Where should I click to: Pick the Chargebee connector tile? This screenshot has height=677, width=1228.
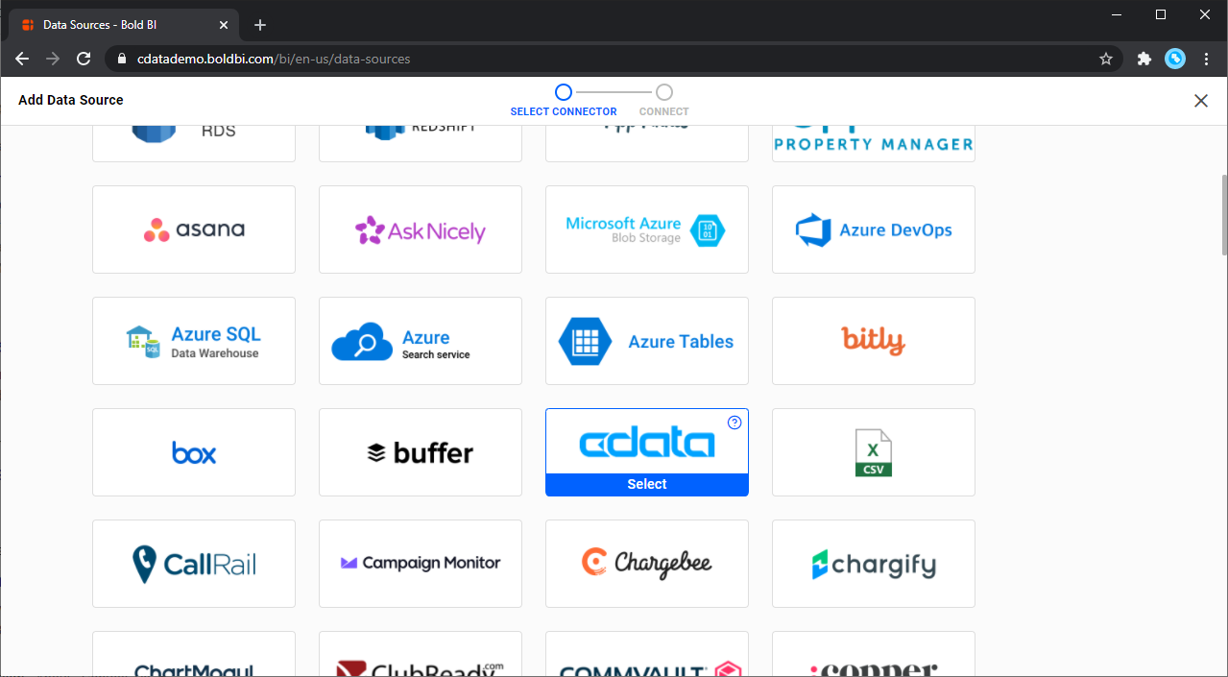(647, 564)
